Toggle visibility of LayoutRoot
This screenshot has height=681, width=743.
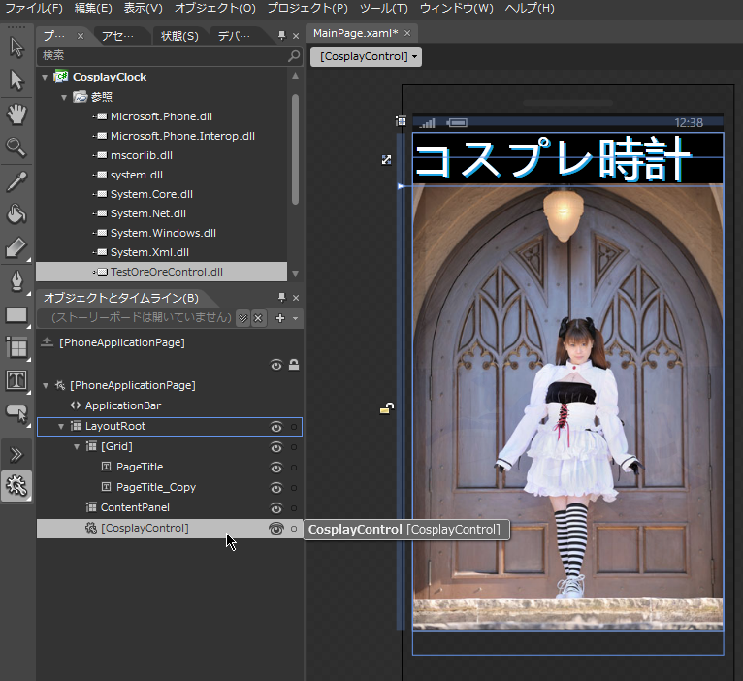276,427
